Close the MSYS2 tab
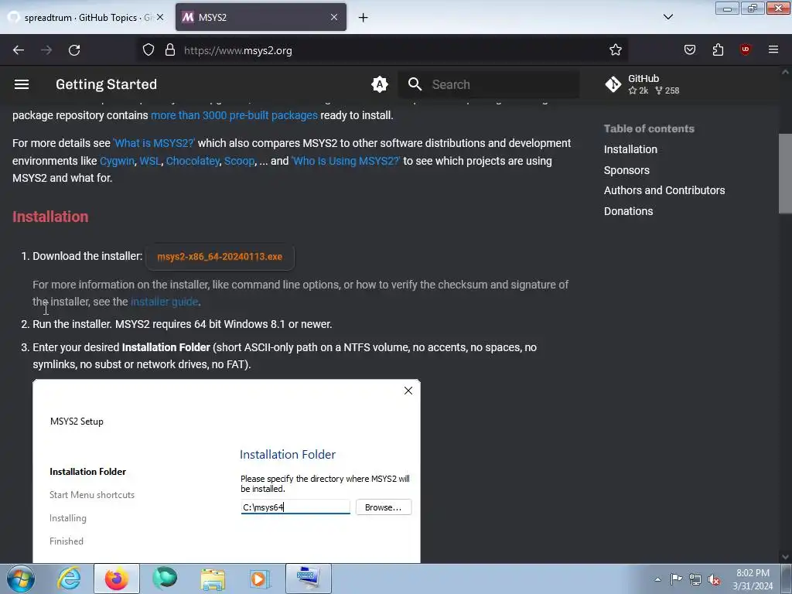The image size is (792, 594). 334,17
